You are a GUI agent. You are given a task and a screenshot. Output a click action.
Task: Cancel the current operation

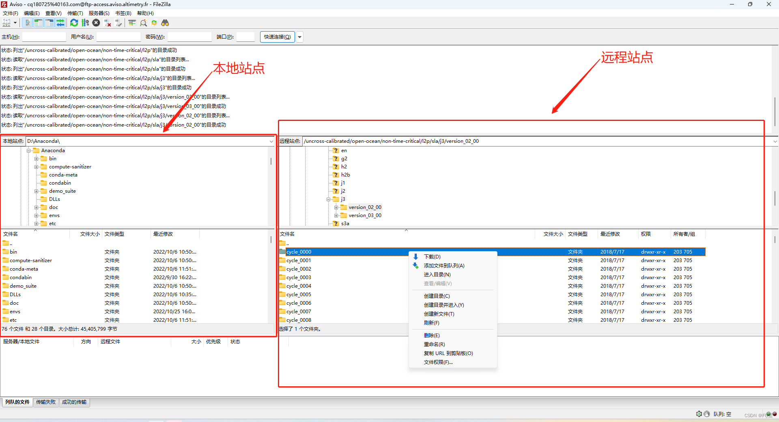pos(96,23)
